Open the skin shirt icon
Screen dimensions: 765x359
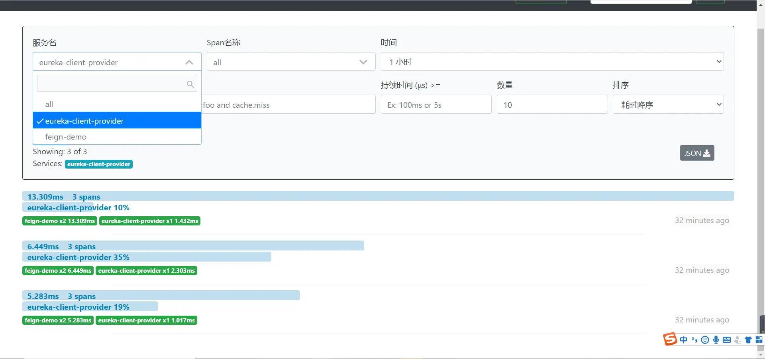coord(748,340)
